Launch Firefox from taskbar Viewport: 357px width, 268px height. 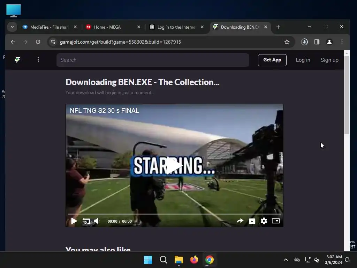pyautogui.click(x=194, y=260)
